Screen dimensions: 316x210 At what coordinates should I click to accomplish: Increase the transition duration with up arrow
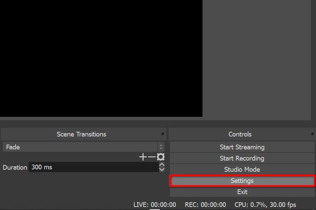[162, 165]
